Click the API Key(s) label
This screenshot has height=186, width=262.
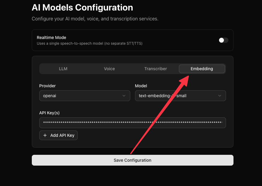click(x=49, y=113)
